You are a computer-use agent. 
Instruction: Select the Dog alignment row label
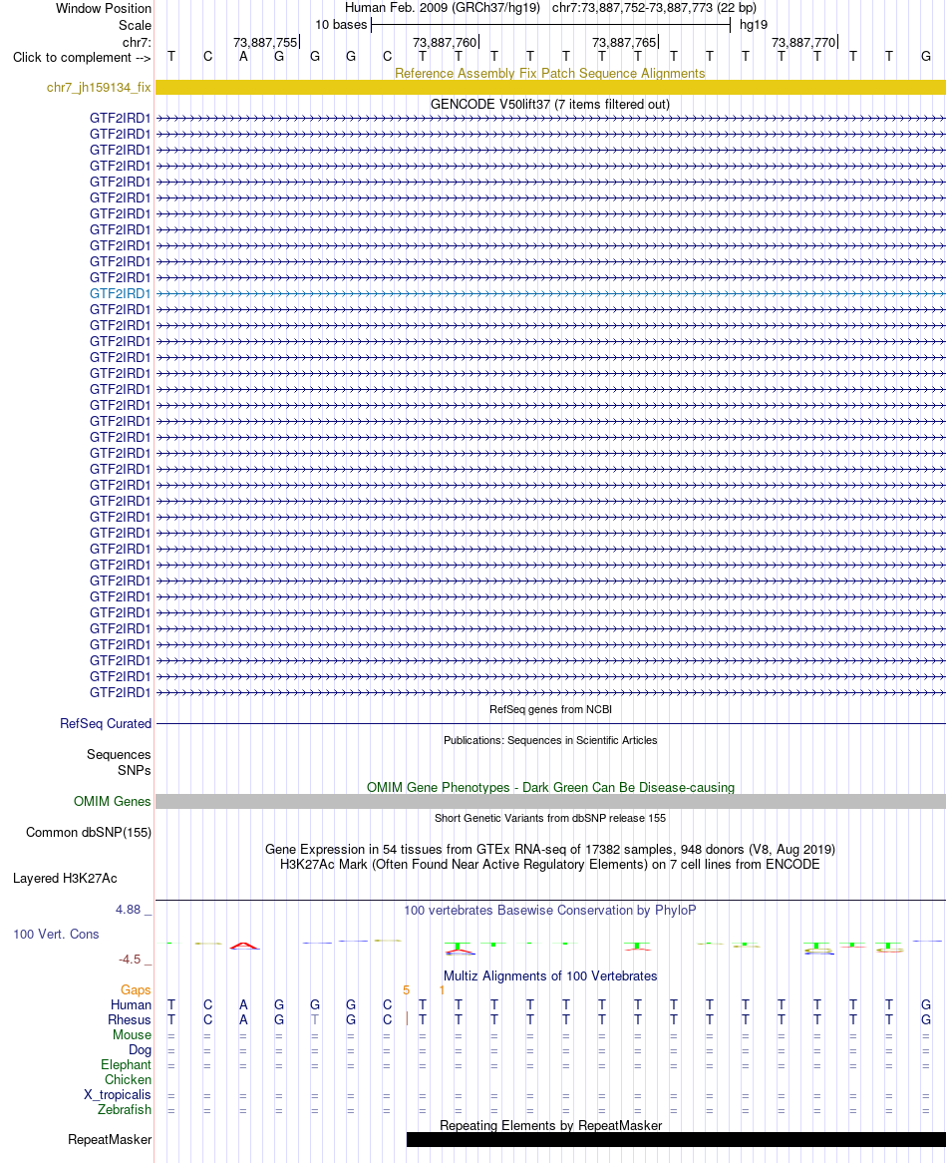(140, 1050)
